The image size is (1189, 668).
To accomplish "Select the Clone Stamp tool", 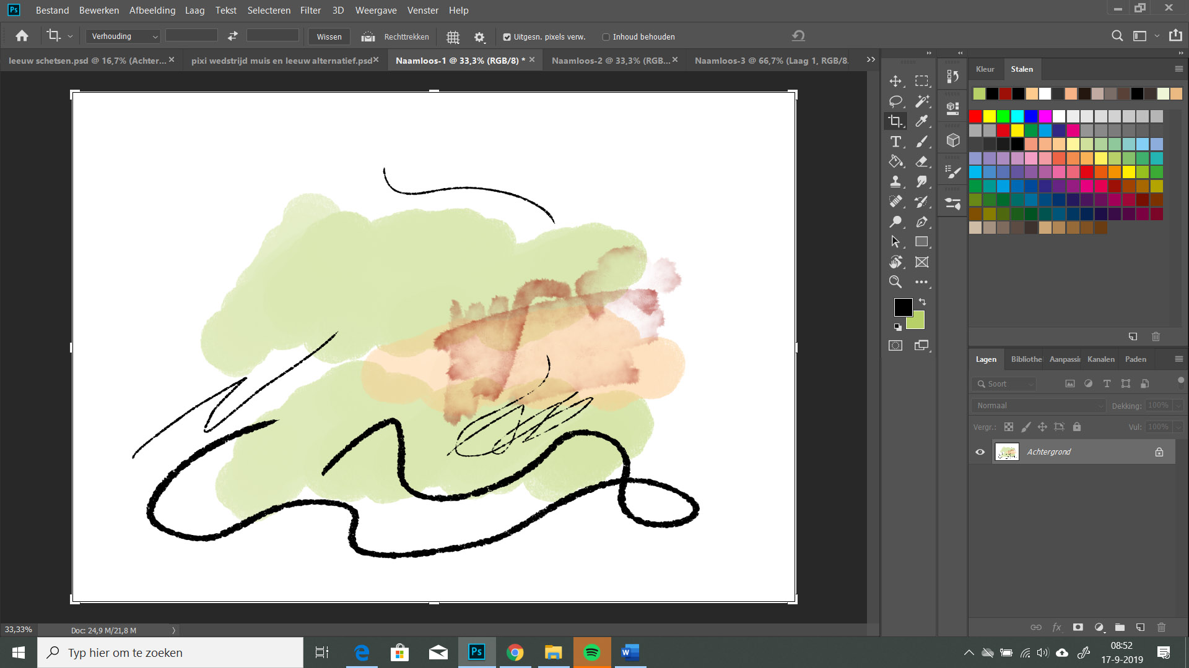I will coord(895,181).
